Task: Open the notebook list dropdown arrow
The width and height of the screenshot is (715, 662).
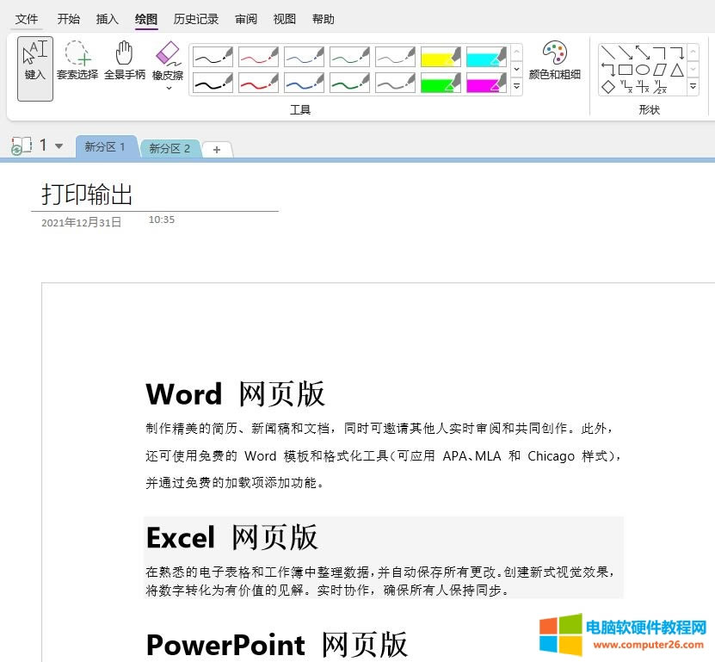Action: point(59,146)
